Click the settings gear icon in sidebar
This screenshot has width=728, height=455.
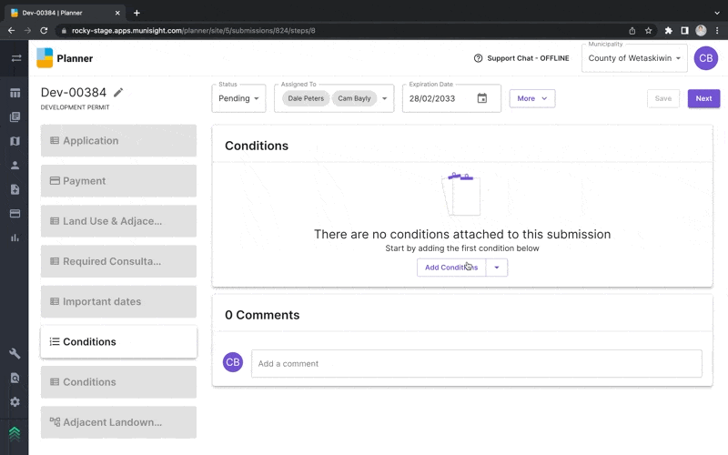coord(15,401)
